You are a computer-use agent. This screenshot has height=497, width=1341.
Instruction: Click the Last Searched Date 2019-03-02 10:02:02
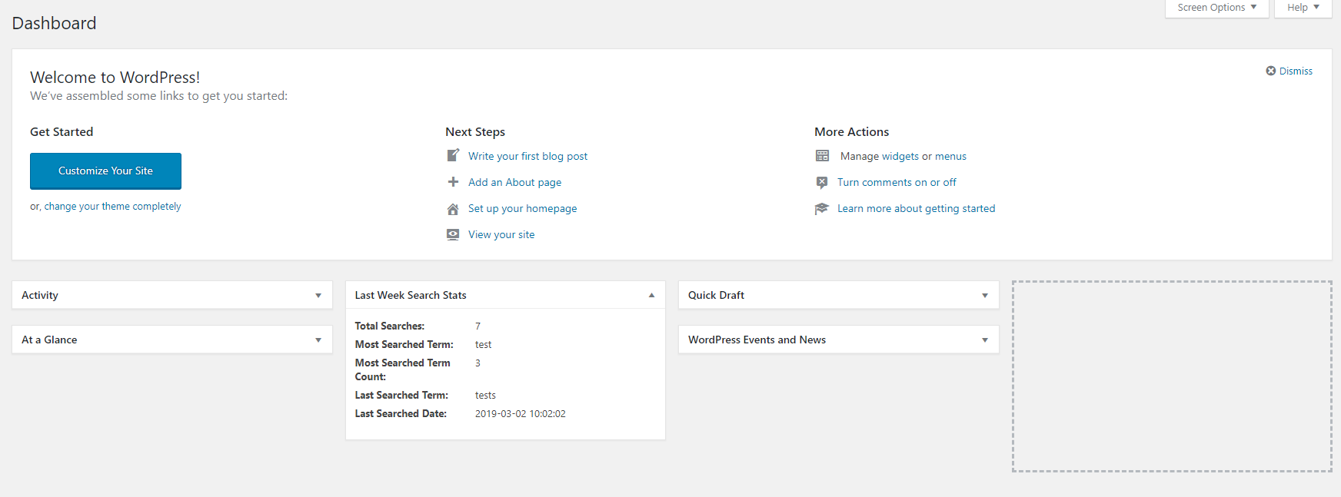click(520, 414)
